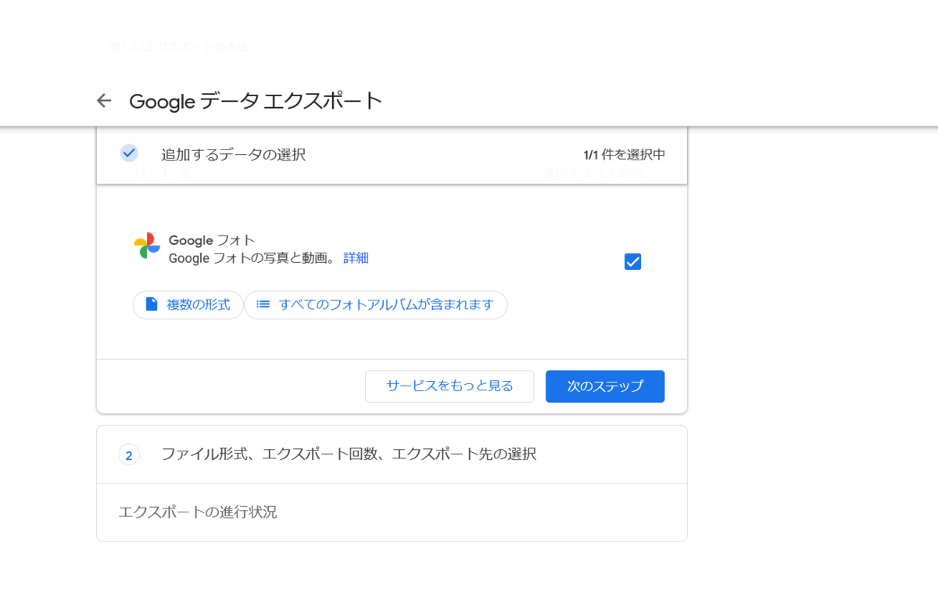The width and height of the screenshot is (938, 600).
Task: Select エクスポートの進行状況 section
Action: (392, 512)
